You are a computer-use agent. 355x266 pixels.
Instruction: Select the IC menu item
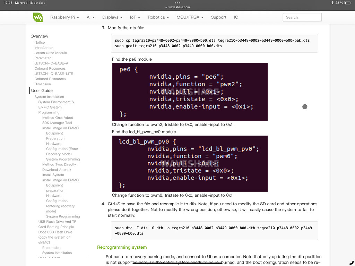(236, 17)
